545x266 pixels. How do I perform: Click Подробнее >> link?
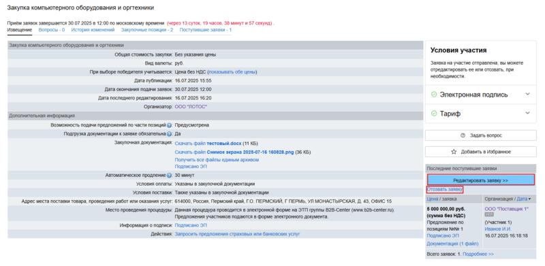pos(478,254)
